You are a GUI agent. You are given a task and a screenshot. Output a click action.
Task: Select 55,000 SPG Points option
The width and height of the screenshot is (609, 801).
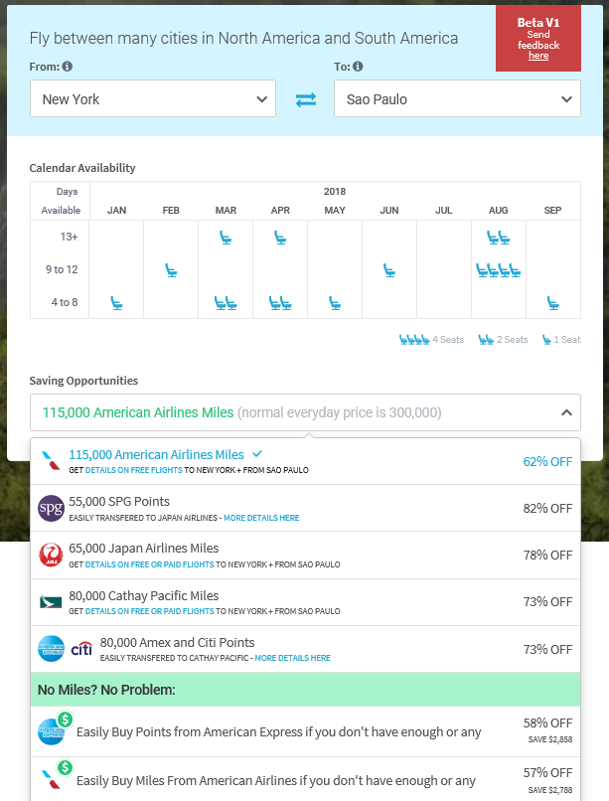click(x=305, y=508)
